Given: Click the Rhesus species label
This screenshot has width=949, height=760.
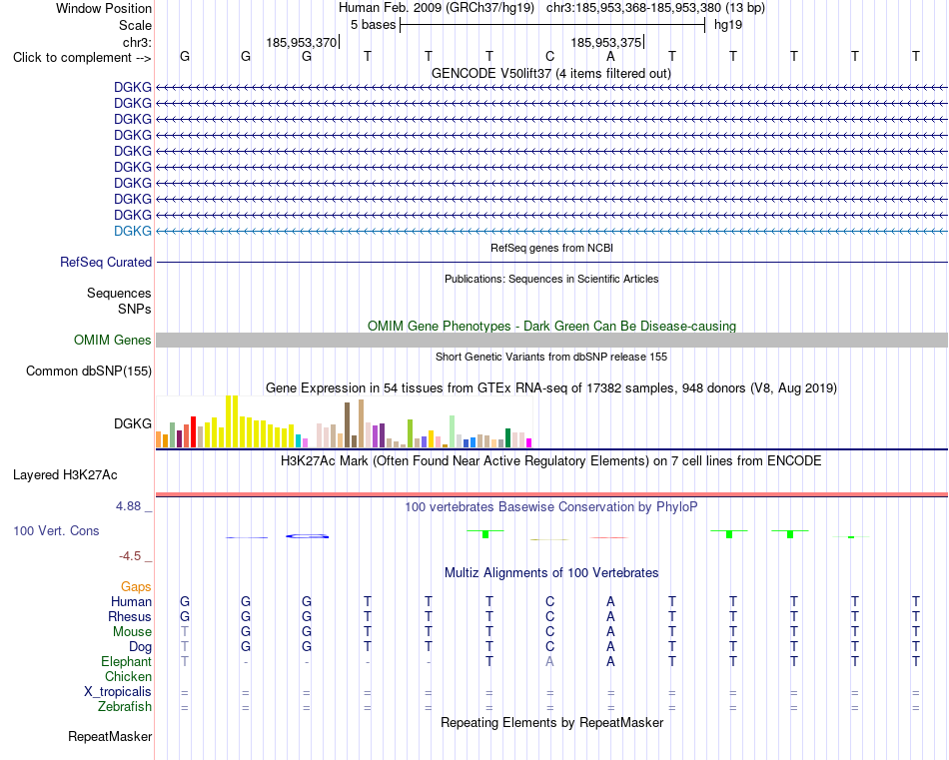Looking at the screenshot, I should point(130,616).
